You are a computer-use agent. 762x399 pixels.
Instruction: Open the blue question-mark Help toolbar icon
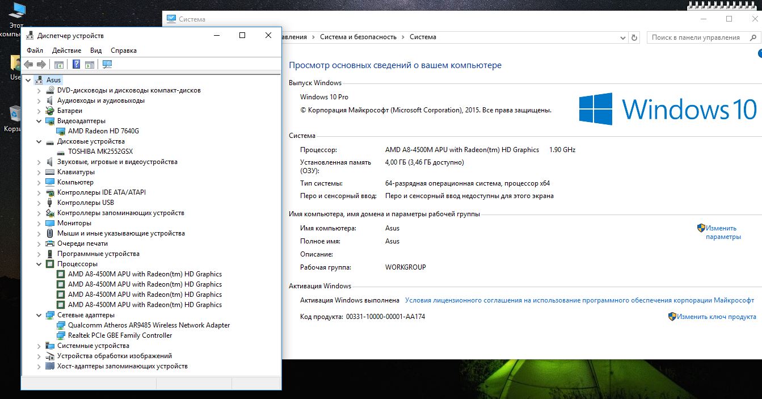tap(77, 64)
